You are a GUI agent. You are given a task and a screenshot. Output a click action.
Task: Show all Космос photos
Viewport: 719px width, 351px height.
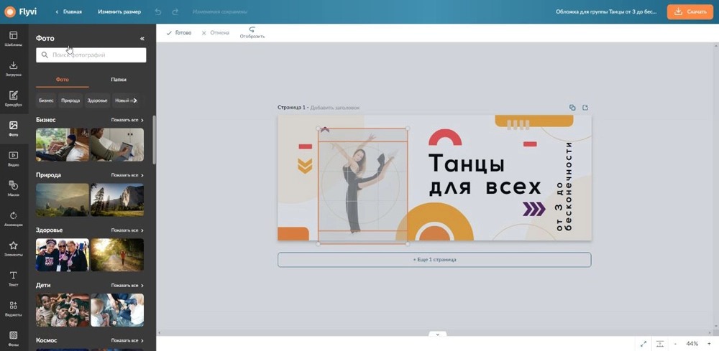[127, 341]
